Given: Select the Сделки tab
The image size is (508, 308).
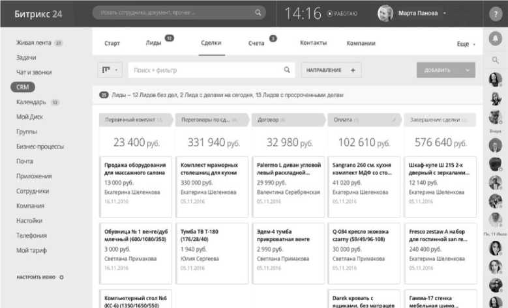Looking at the screenshot, I should [211, 43].
